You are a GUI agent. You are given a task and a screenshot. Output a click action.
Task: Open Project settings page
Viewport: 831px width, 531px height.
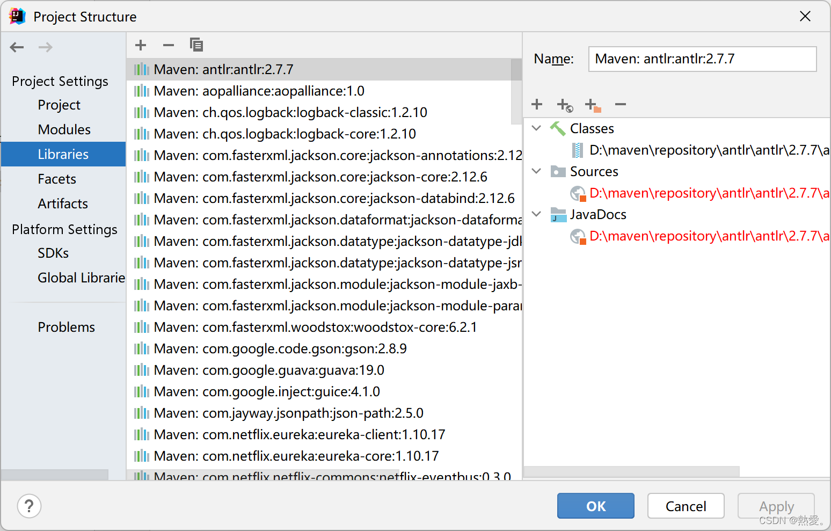(x=59, y=105)
